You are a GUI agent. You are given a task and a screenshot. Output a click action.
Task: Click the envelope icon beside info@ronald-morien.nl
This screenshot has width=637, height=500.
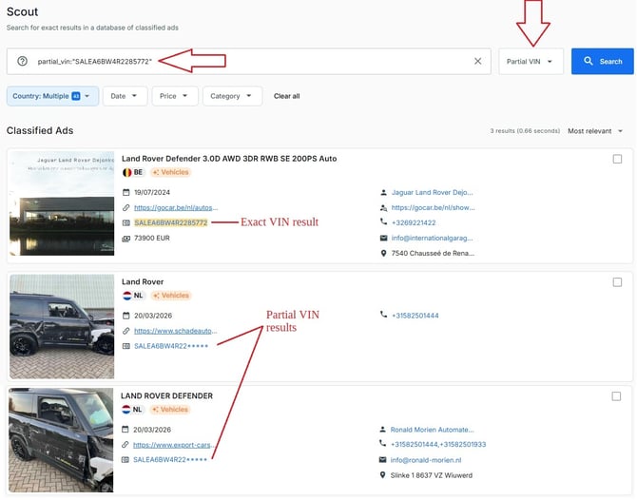(x=382, y=460)
